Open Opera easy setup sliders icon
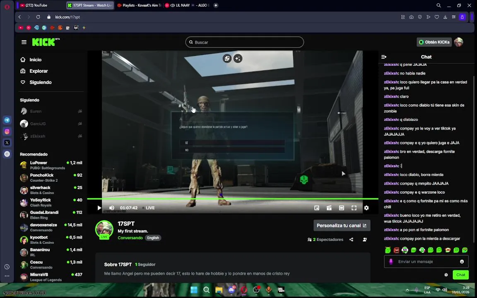The width and height of the screenshot is (477, 298). (453, 17)
